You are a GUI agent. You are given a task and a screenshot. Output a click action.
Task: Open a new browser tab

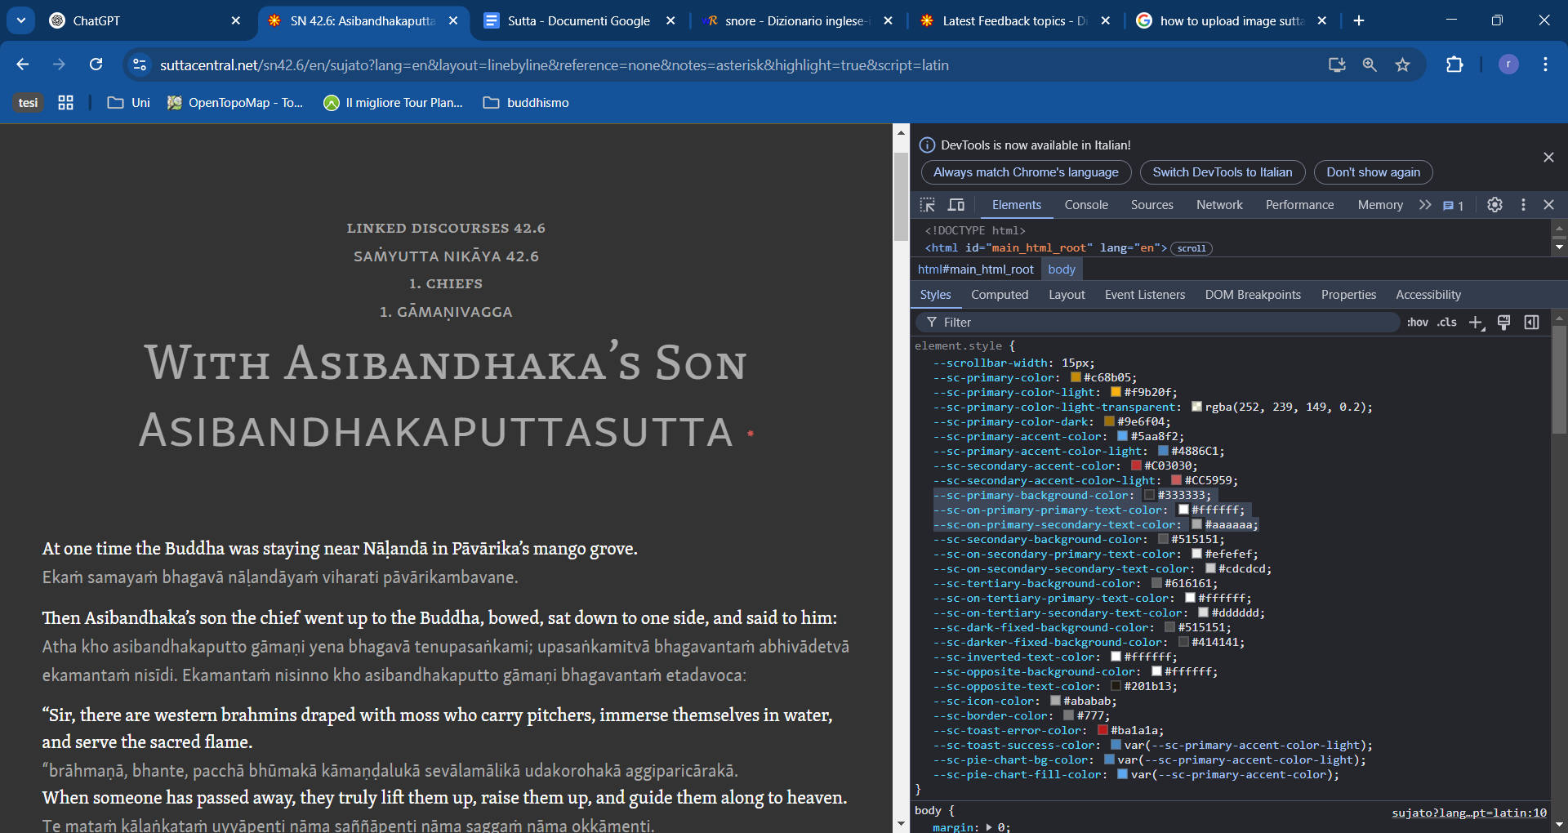1359,20
